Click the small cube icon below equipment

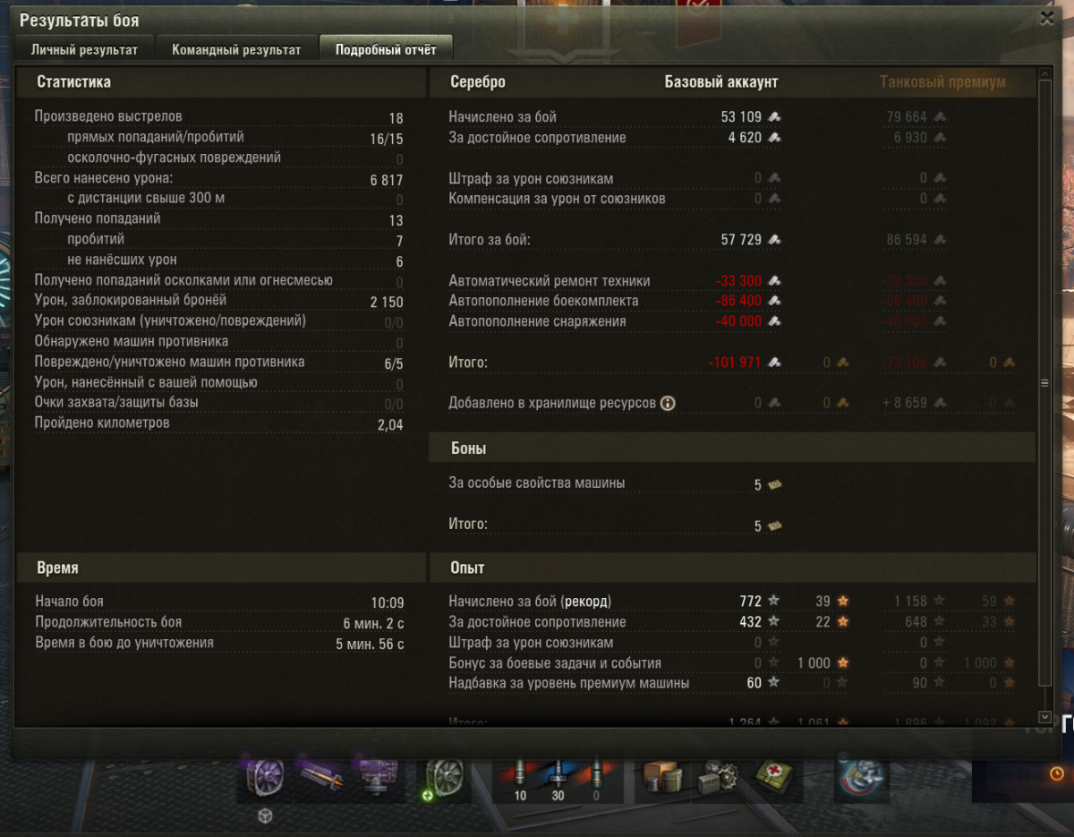[265, 816]
